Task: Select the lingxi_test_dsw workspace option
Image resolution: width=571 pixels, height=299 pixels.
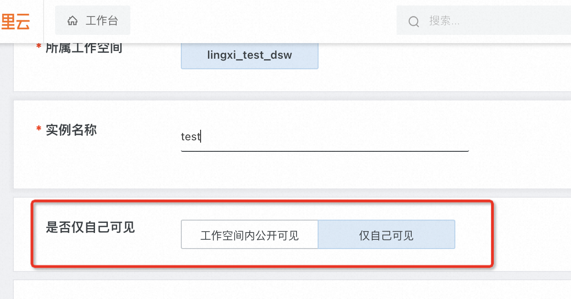Action: pos(249,55)
